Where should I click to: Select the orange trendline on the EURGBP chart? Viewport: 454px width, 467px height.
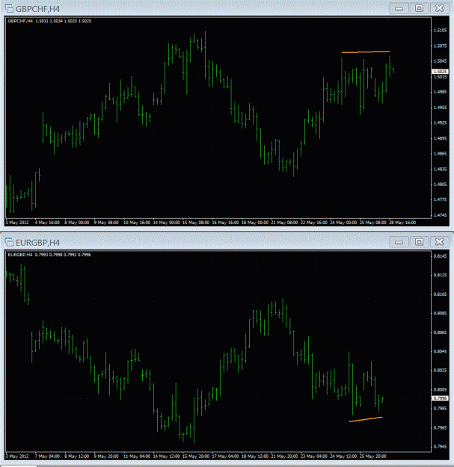[366, 419]
